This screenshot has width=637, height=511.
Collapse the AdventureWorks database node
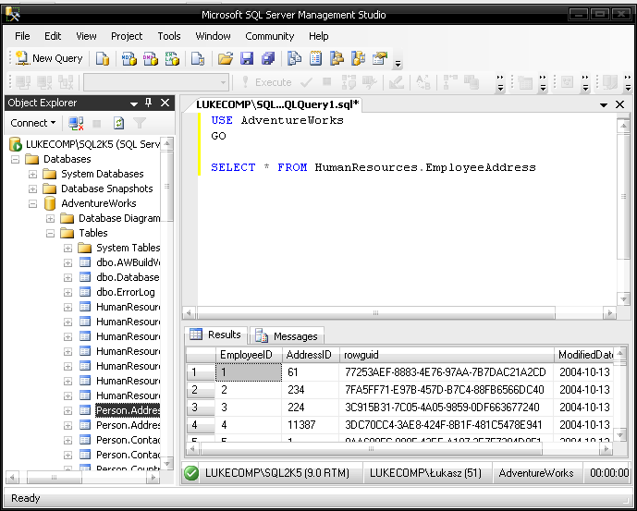[32, 204]
